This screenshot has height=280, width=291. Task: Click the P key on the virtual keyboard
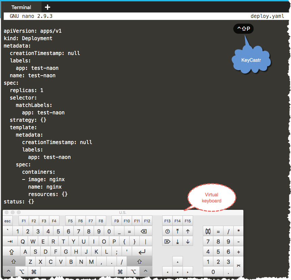(114, 242)
